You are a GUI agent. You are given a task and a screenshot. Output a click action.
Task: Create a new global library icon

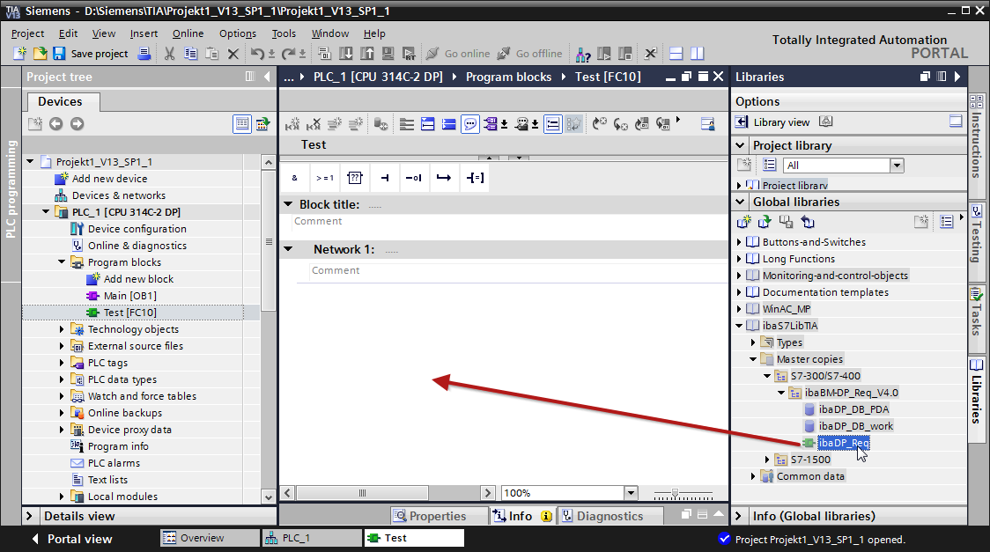(743, 222)
